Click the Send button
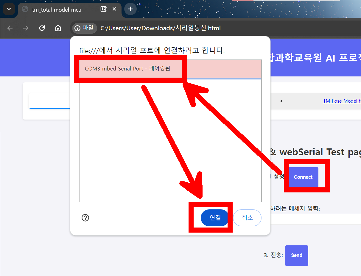This screenshot has height=276, width=361. (x=297, y=255)
